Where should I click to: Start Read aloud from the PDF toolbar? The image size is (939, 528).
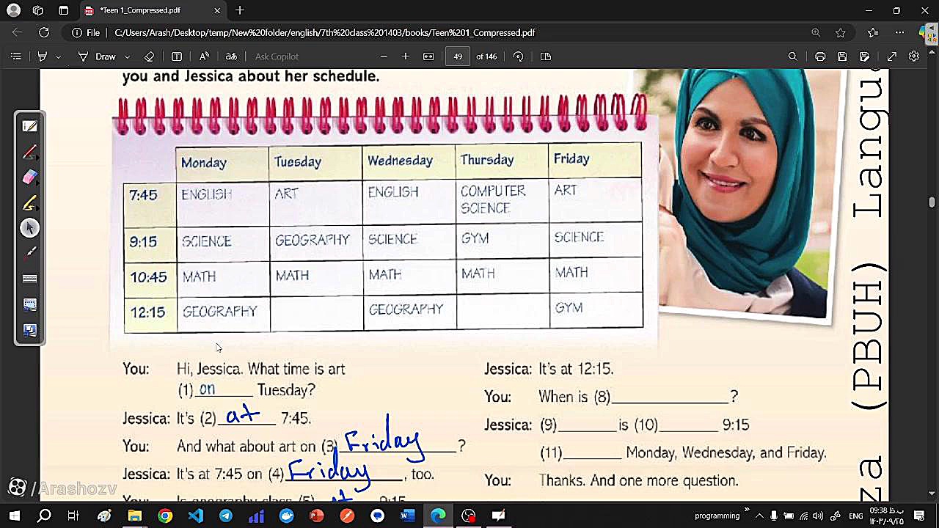tap(204, 56)
